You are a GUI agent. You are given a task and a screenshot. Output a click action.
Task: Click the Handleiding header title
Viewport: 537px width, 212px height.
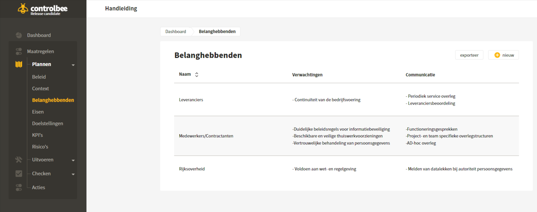tap(121, 8)
